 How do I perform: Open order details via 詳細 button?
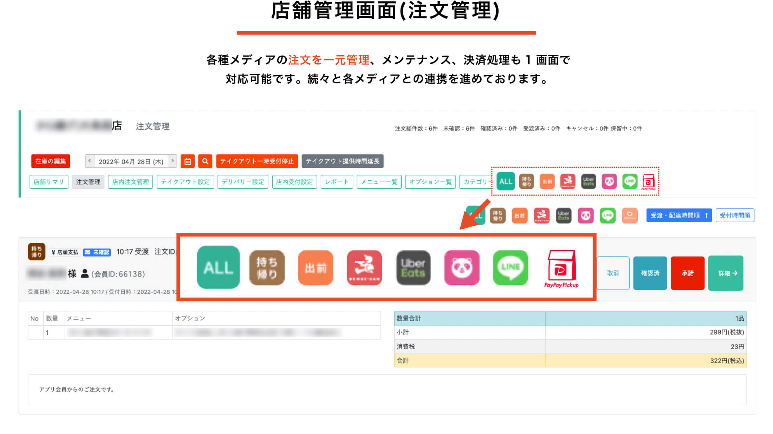[726, 273]
